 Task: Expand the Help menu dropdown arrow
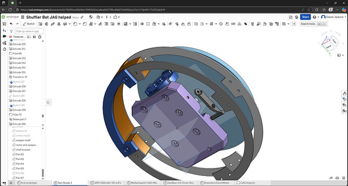pyautogui.click(x=318, y=17)
